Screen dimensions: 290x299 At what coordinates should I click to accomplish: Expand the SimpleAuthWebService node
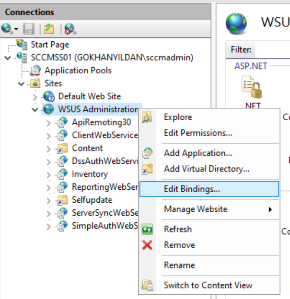(48, 227)
